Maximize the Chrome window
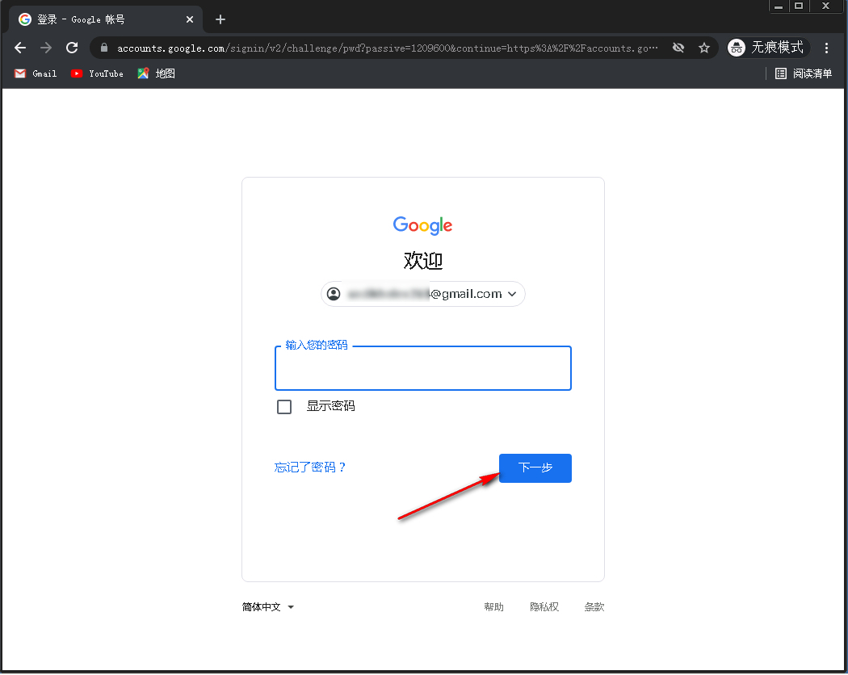 (x=798, y=6)
